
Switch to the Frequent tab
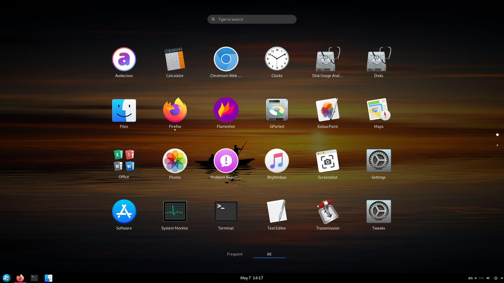tap(235, 254)
